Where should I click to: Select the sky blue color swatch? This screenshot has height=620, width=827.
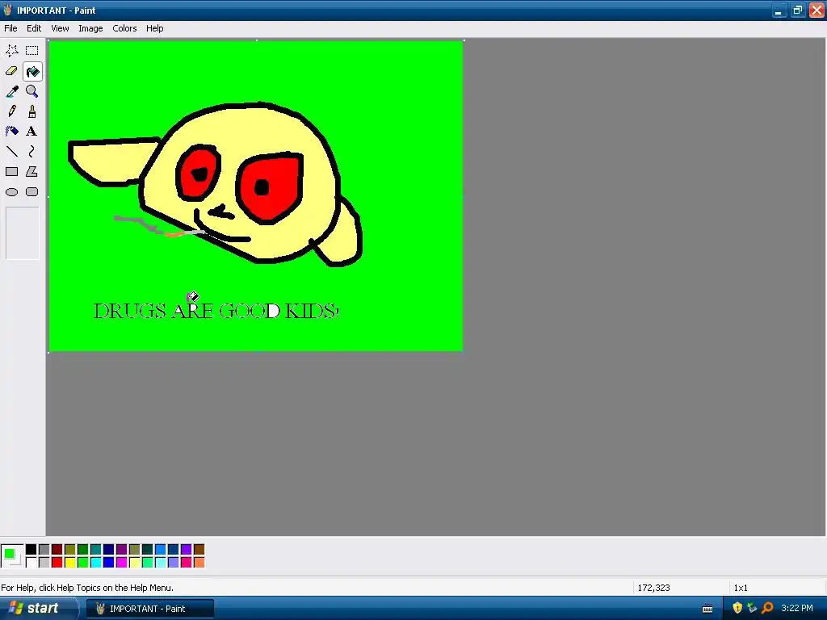pos(161,549)
